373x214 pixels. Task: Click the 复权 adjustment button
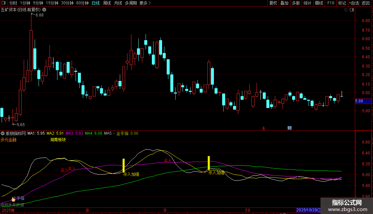(x=273, y=3)
